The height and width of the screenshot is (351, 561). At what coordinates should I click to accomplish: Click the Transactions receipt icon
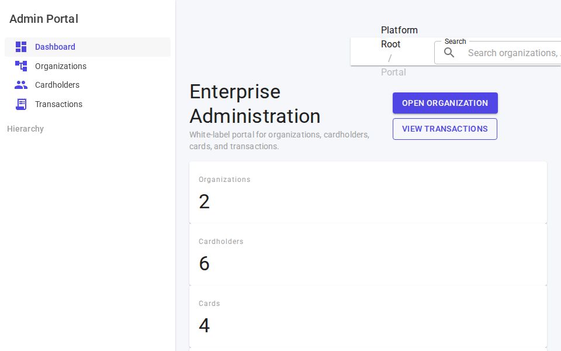(x=21, y=104)
